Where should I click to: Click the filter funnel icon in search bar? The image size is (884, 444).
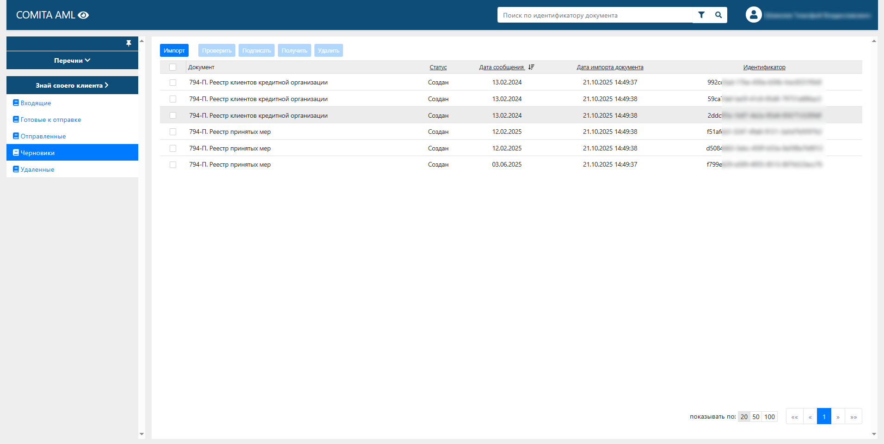pos(701,15)
